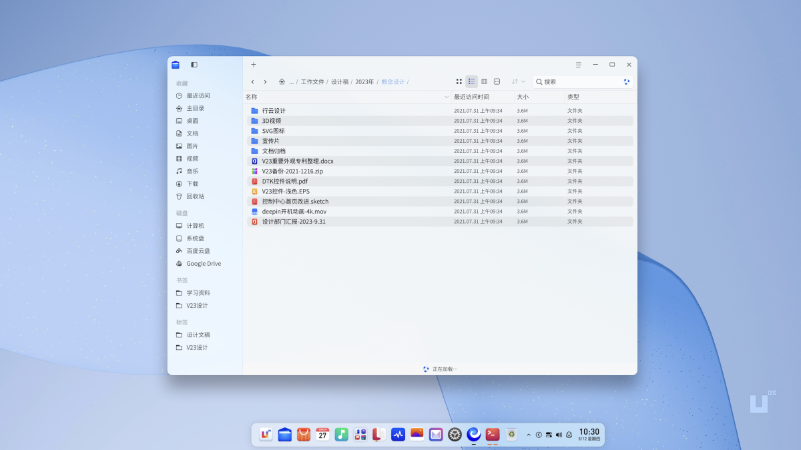Image resolution: width=801 pixels, height=450 pixels.
Task: Select the SVG图标 folder
Action: [440, 131]
